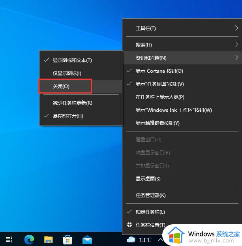Toggle 显示"任务视图"按钮(V)
Viewport: 242px width, 246px height.
pyautogui.click(x=182, y=84)
